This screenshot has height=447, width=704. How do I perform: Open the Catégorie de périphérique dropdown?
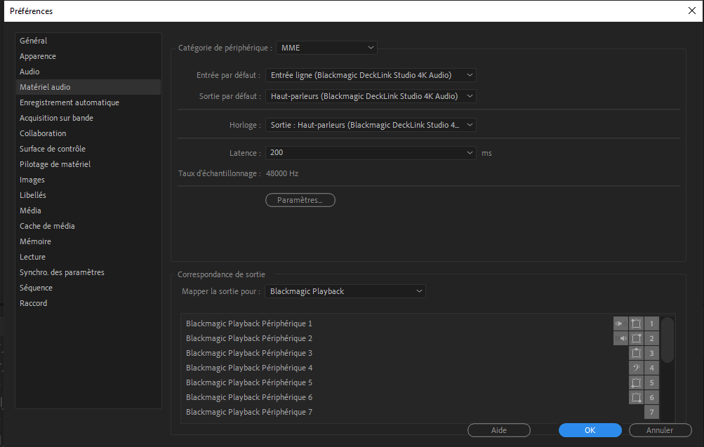326,48
